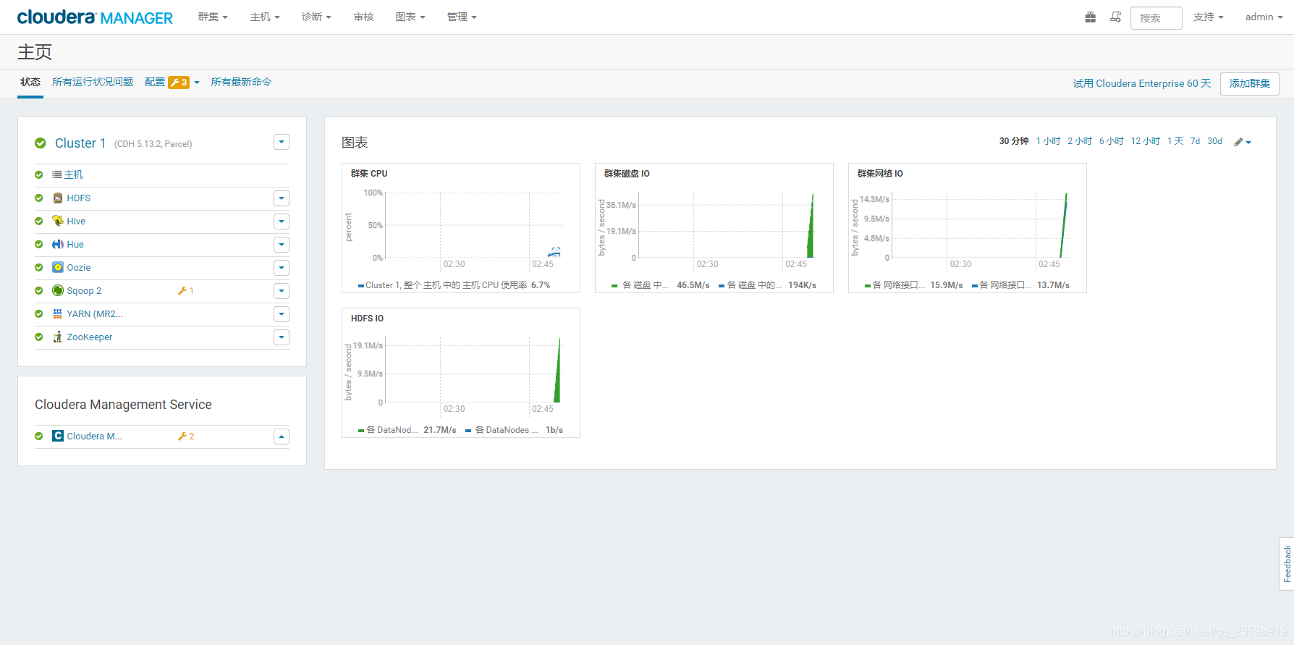Click the 审核 menu item
This screenshot has height=645, width=1294.
click(363, 17)
